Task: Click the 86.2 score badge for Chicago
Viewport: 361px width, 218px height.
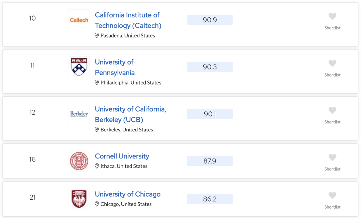Action: coord(210,199)
